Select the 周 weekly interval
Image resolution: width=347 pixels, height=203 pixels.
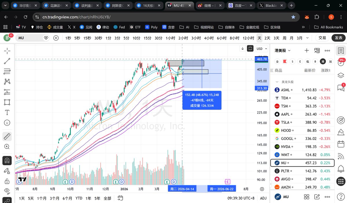(x=284, y=38)
